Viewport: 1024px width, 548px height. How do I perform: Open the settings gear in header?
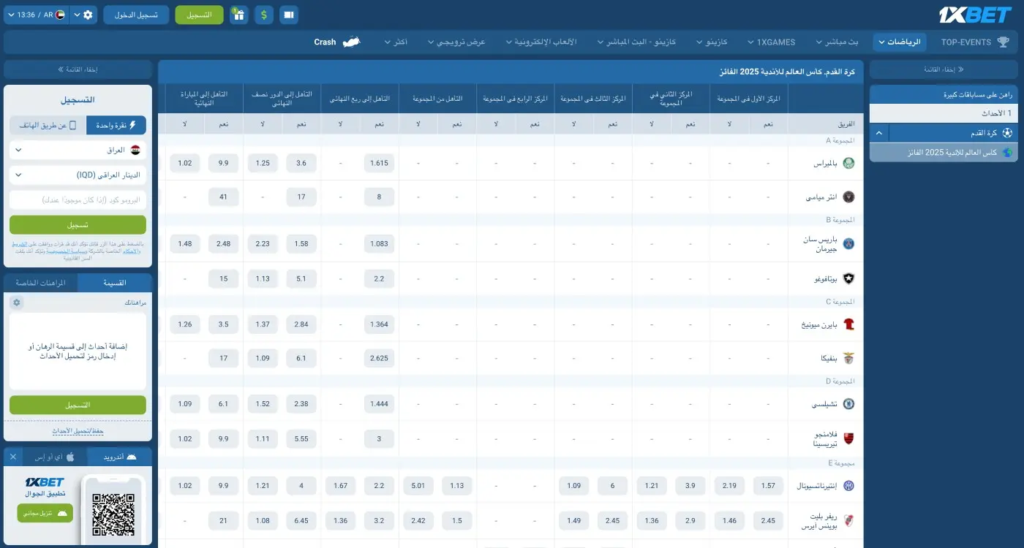point(89,15)
